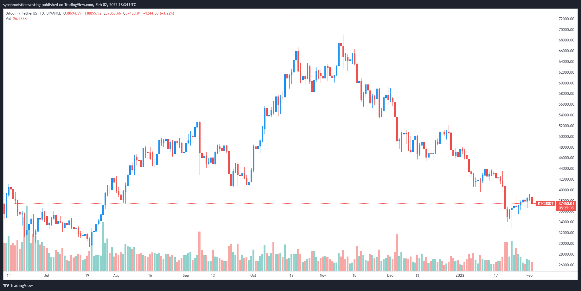Click the Vol indicator label

8,19
